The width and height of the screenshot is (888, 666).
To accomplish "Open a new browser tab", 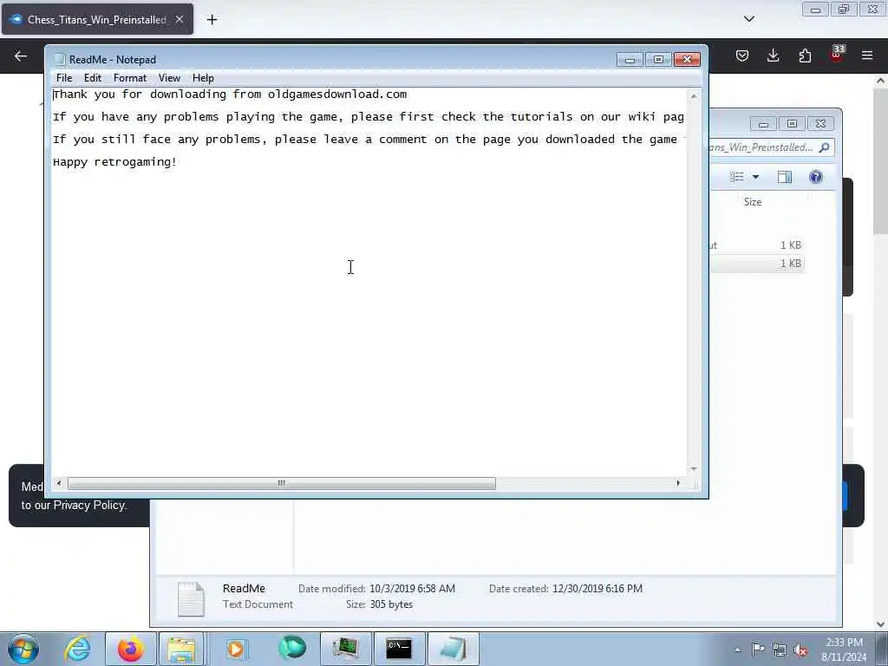I will point(212,20).
